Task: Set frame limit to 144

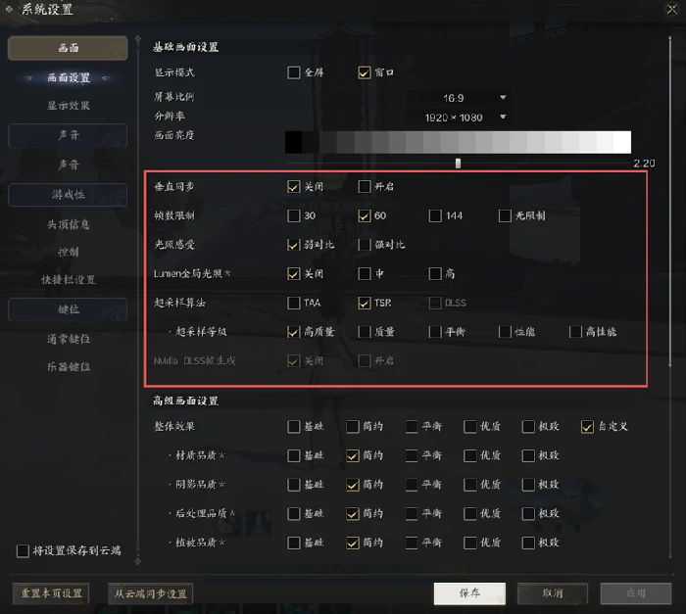Action: pos(435,215)
